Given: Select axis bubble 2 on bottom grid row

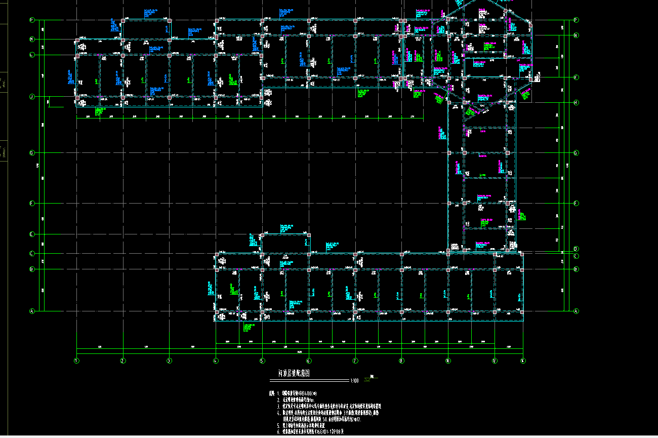Looking at the screenshot, I should tap(122, 361).
